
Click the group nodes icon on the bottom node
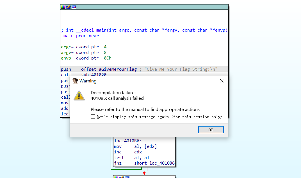tap(127, 177)
